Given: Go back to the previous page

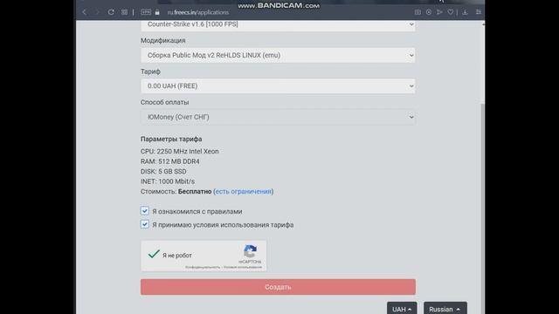Looking at the screenshot, I should coord(84,12).
